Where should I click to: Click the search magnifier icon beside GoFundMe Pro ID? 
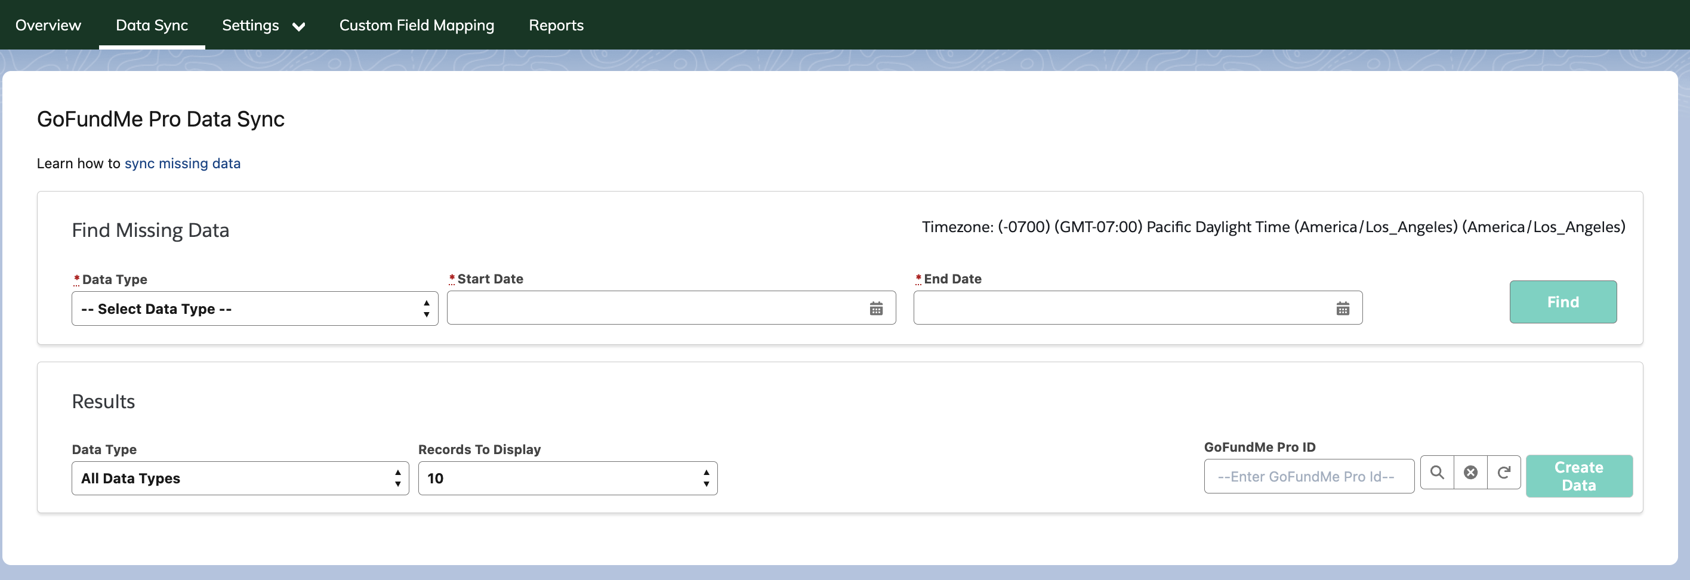(x=1437, y=473)
